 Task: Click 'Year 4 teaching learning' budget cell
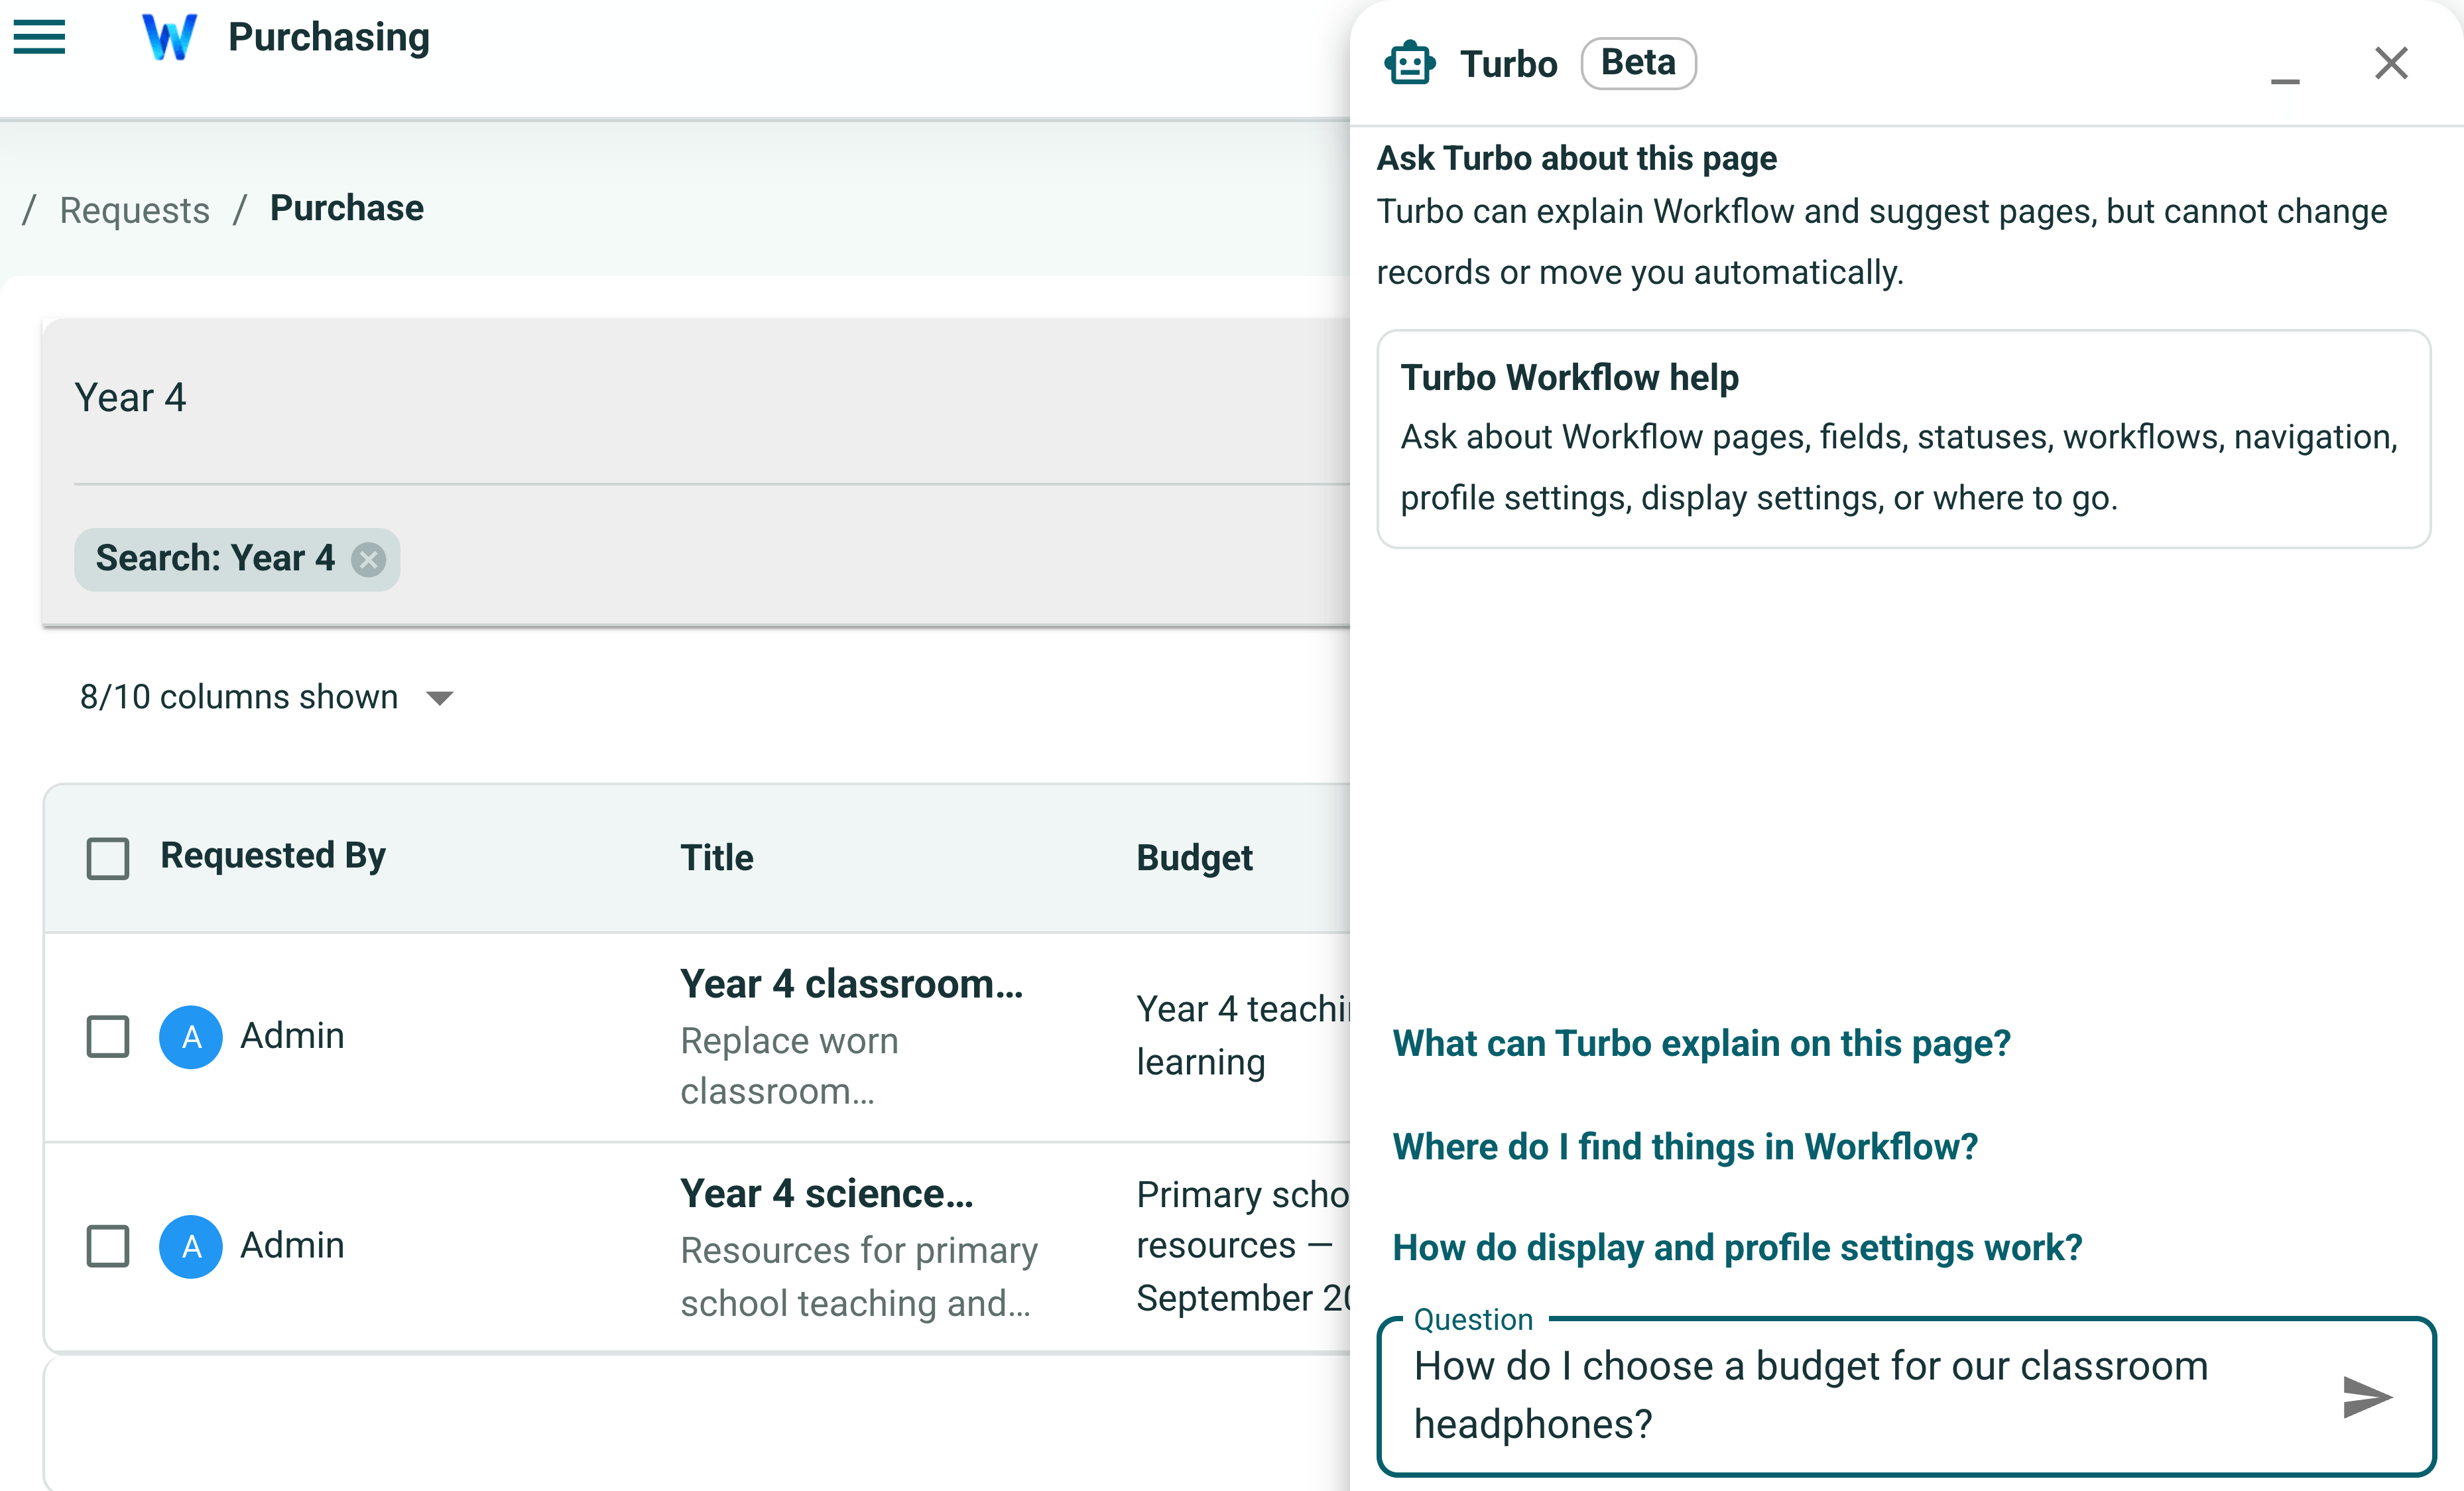[x=1242, y=1036]
